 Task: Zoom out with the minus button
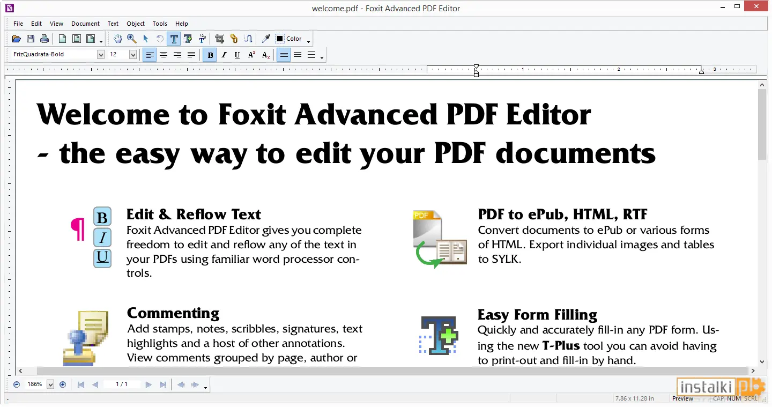click(x=17, y=384)
